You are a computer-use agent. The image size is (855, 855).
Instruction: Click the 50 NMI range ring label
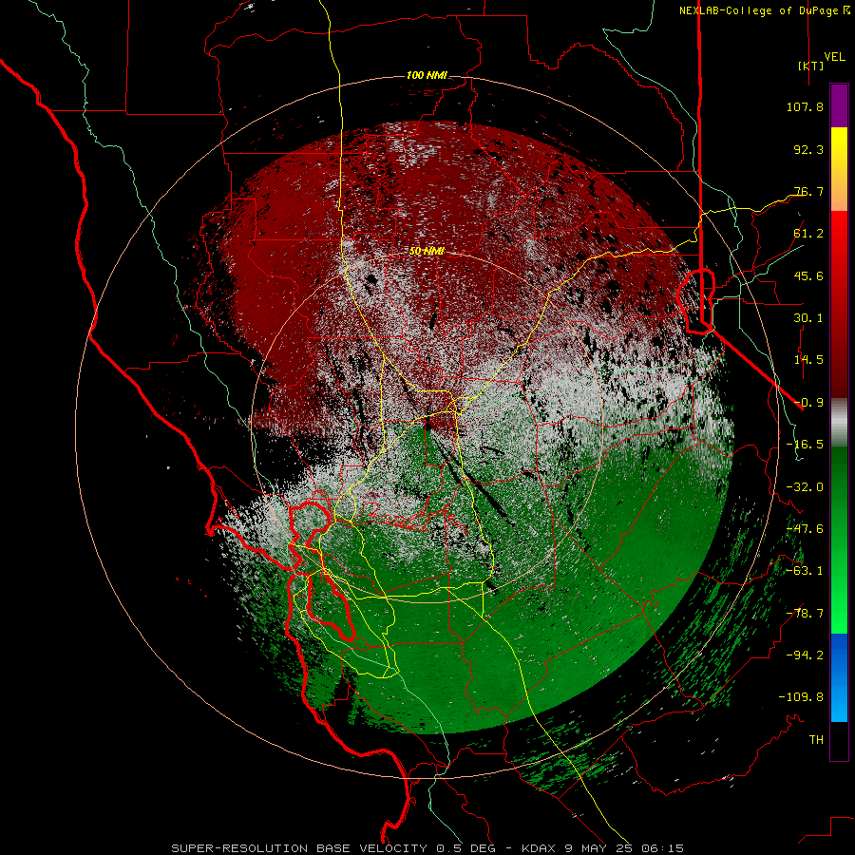[427, 252]
